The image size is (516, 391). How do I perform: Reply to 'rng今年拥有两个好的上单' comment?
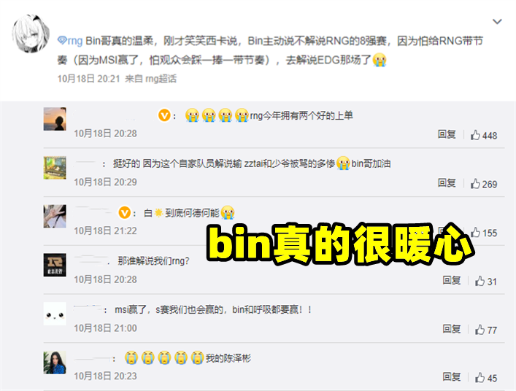tap(447, 134)
